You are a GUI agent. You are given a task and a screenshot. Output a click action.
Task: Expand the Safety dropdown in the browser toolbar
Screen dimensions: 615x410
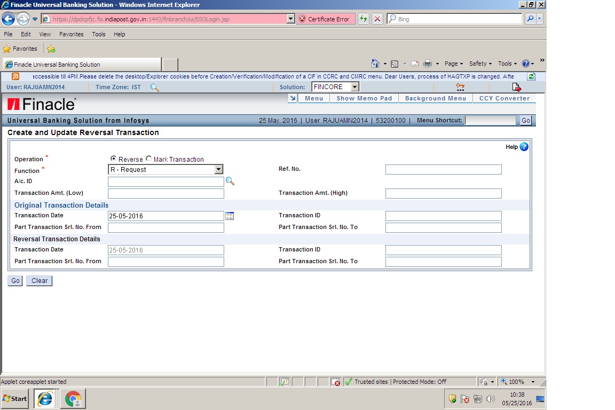tap(479, 63)
